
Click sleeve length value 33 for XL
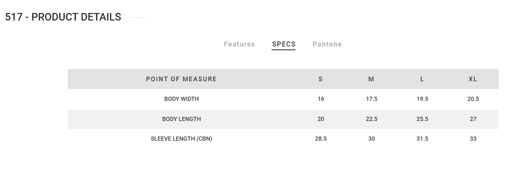pyautogui.click(x=473, y=139)
